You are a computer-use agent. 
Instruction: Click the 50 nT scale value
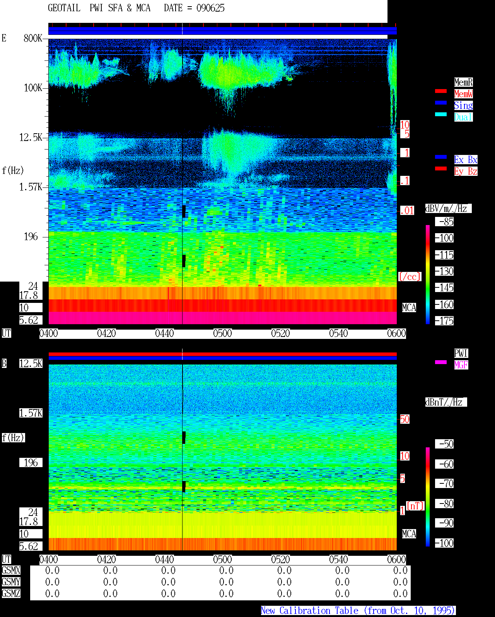[x=405, y=419]
